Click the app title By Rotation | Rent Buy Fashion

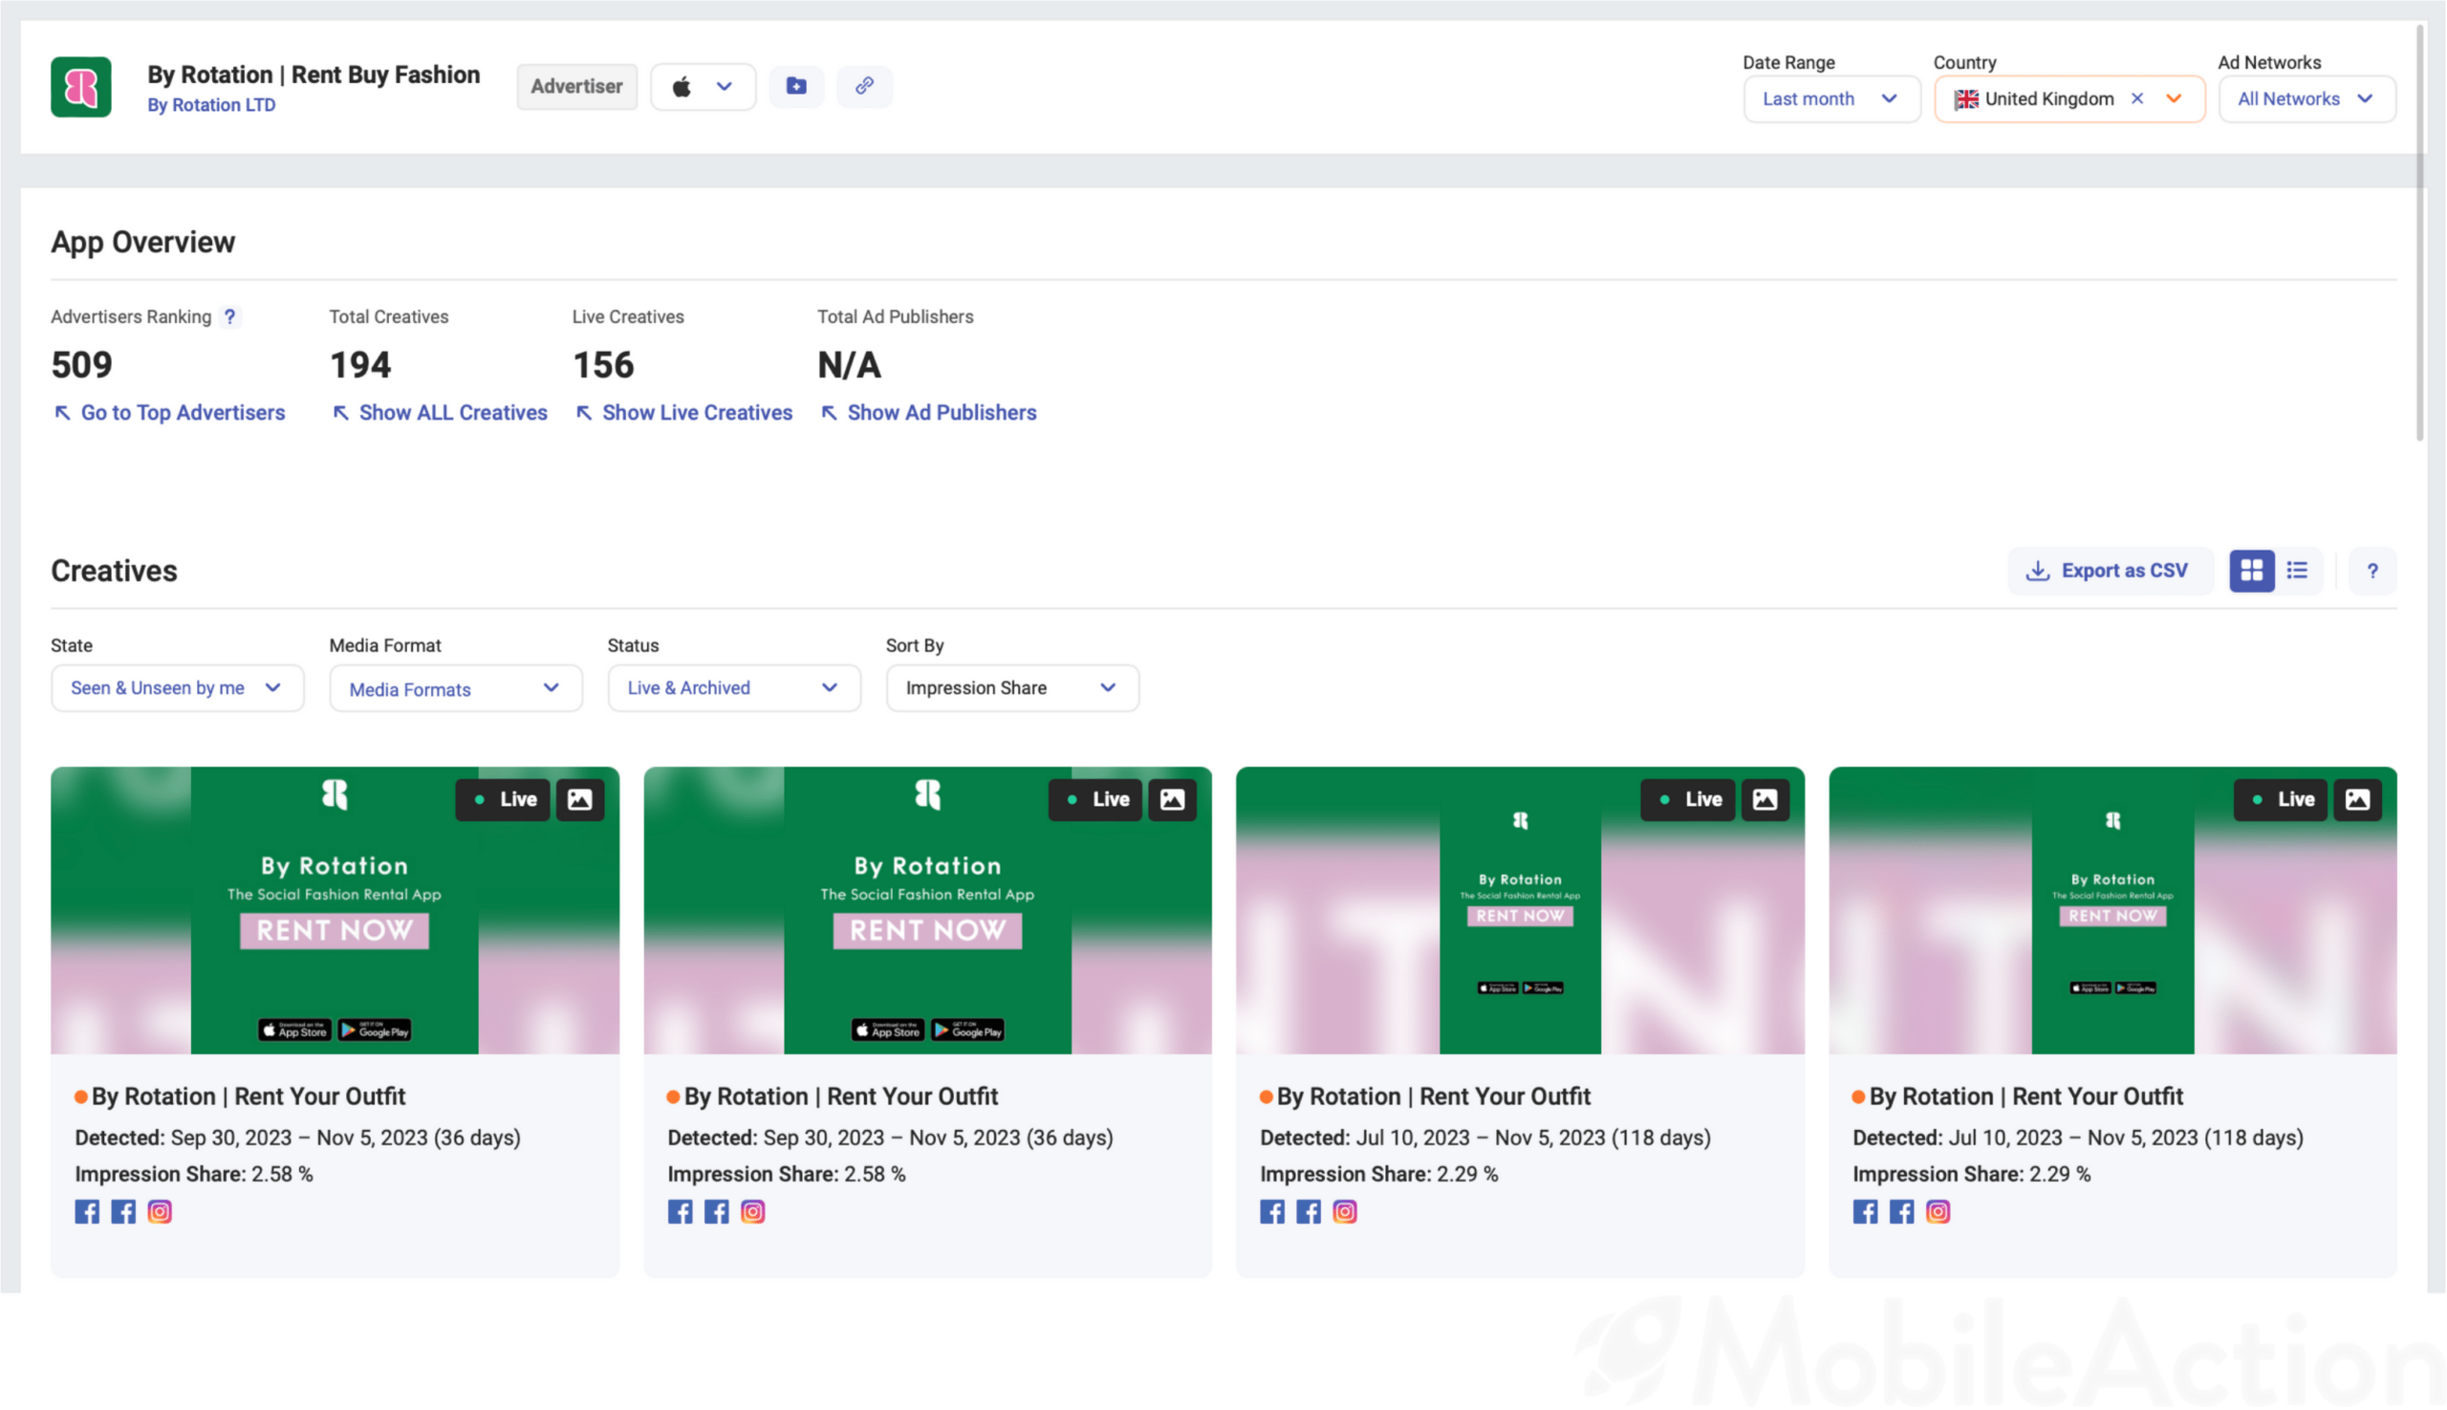pyautogui.click(x=314, y=75)
